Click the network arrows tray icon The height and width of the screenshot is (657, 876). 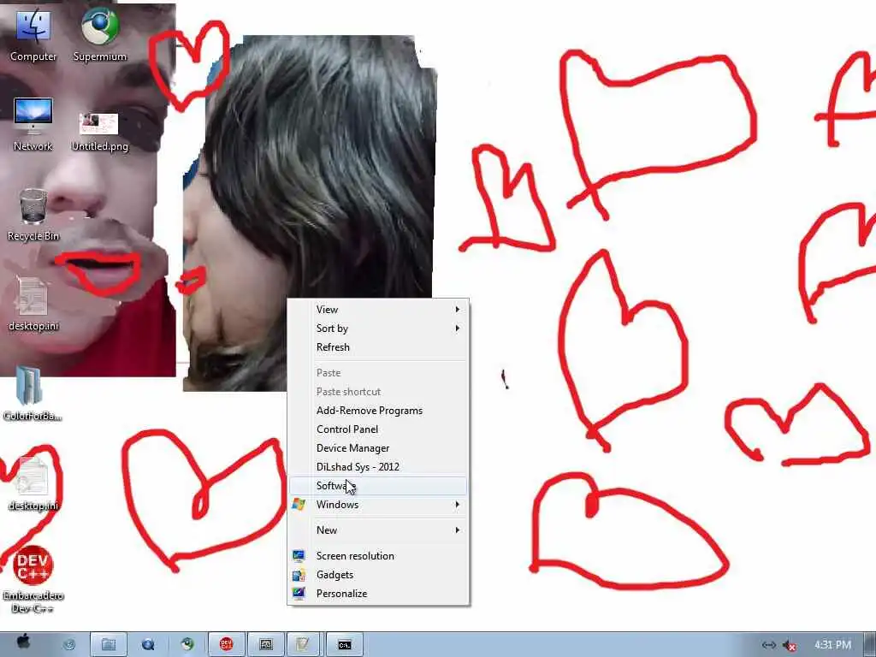tap(769, 645)
